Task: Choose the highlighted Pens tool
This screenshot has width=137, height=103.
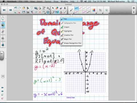Action: 57,12
